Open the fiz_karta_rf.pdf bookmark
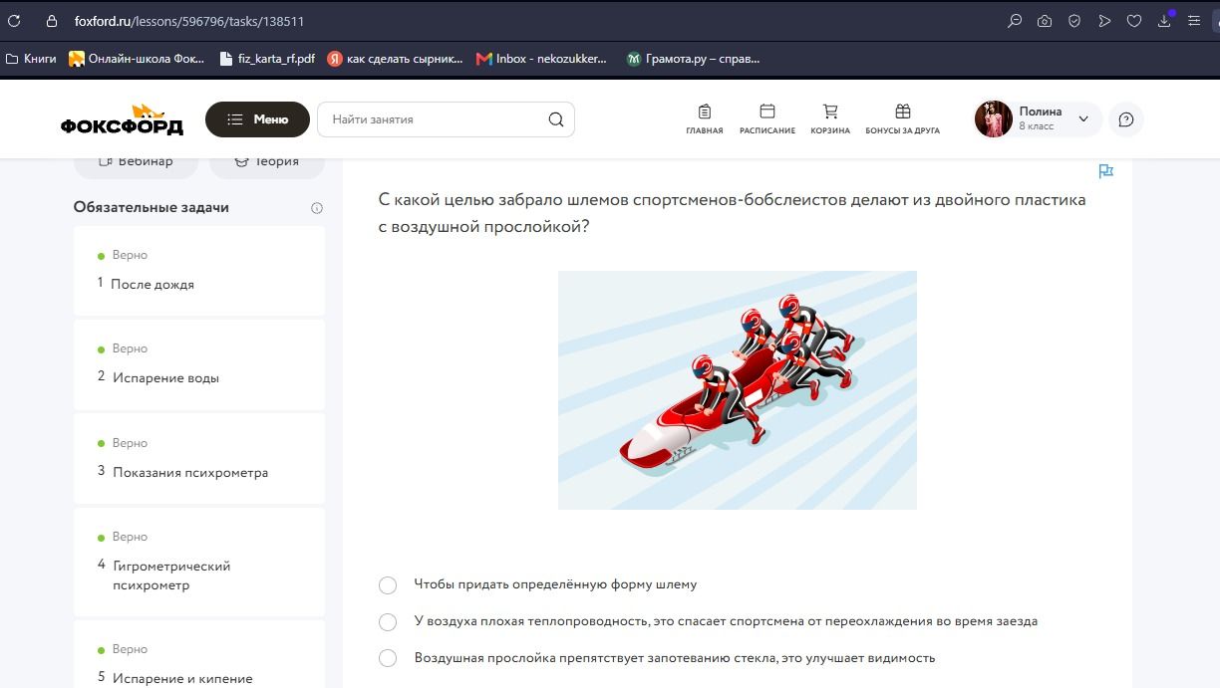 coord(267,59)
